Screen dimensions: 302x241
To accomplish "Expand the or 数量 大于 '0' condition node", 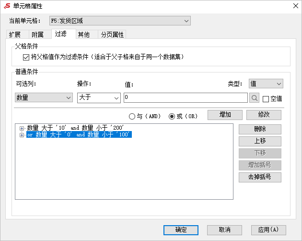I will [x=22, y=135].
